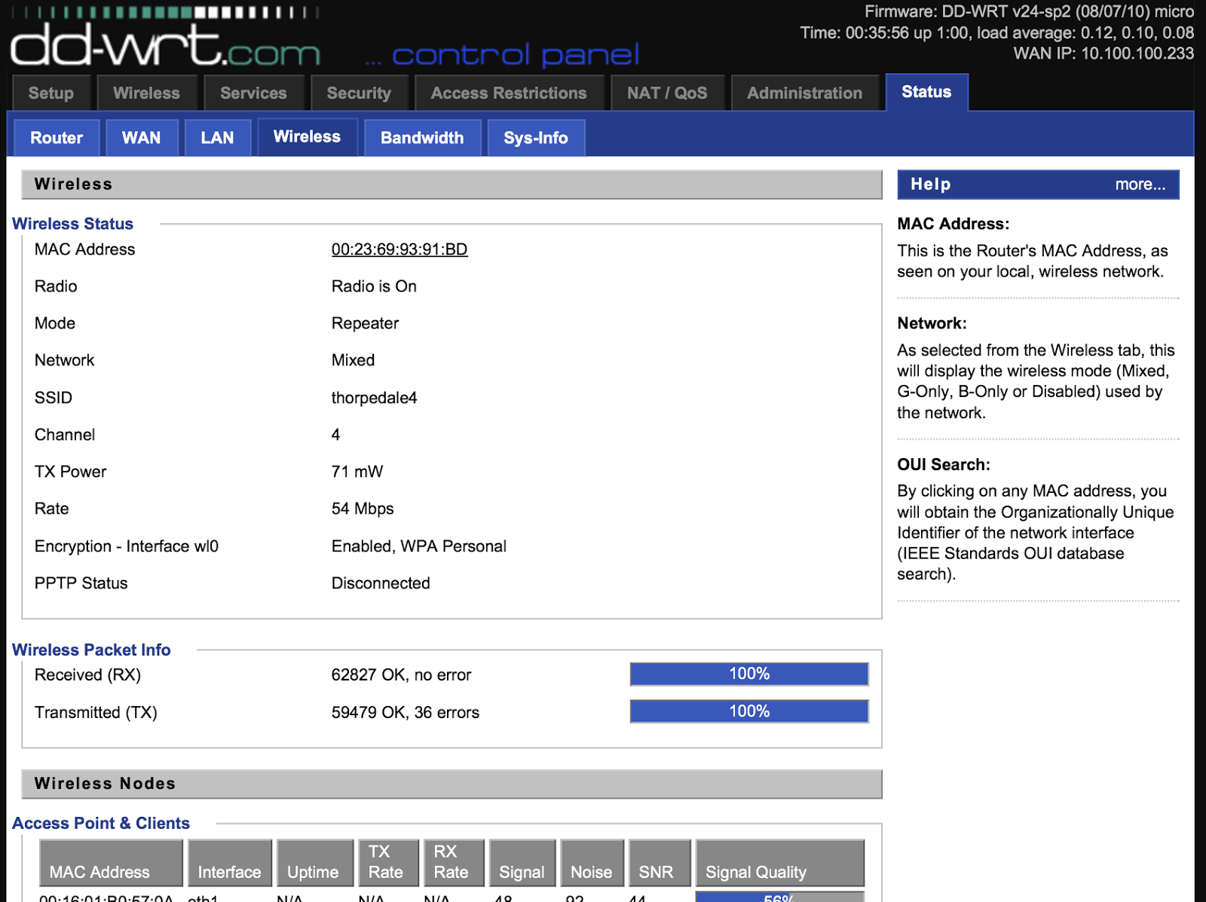1206x902 pixels.
Task: Click the Noise column header
Action: (x=592, y=863)
